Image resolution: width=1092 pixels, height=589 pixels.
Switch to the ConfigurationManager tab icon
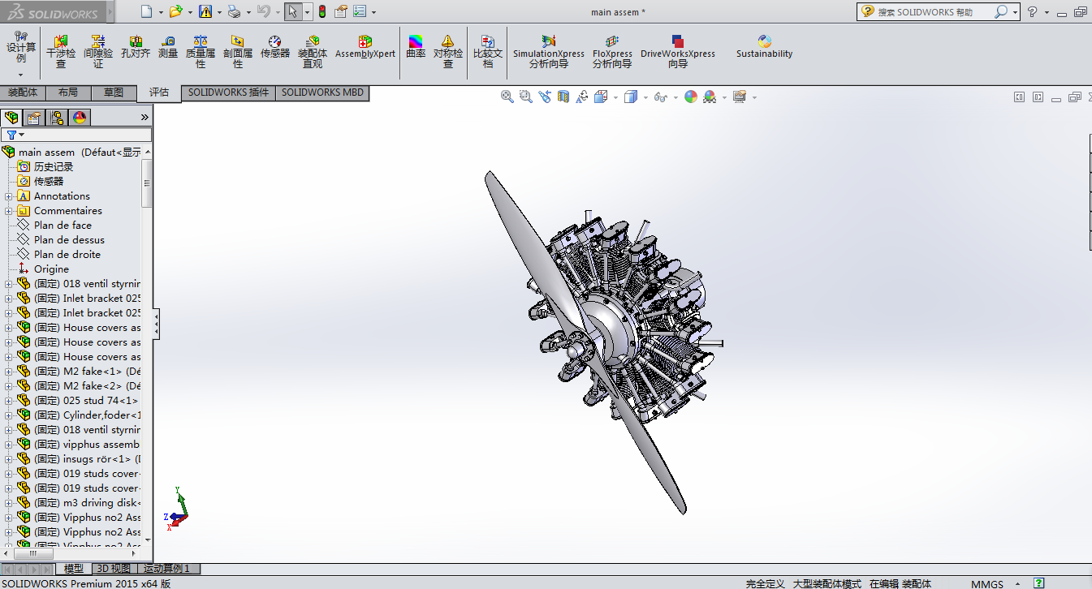[x=57, y=118]
